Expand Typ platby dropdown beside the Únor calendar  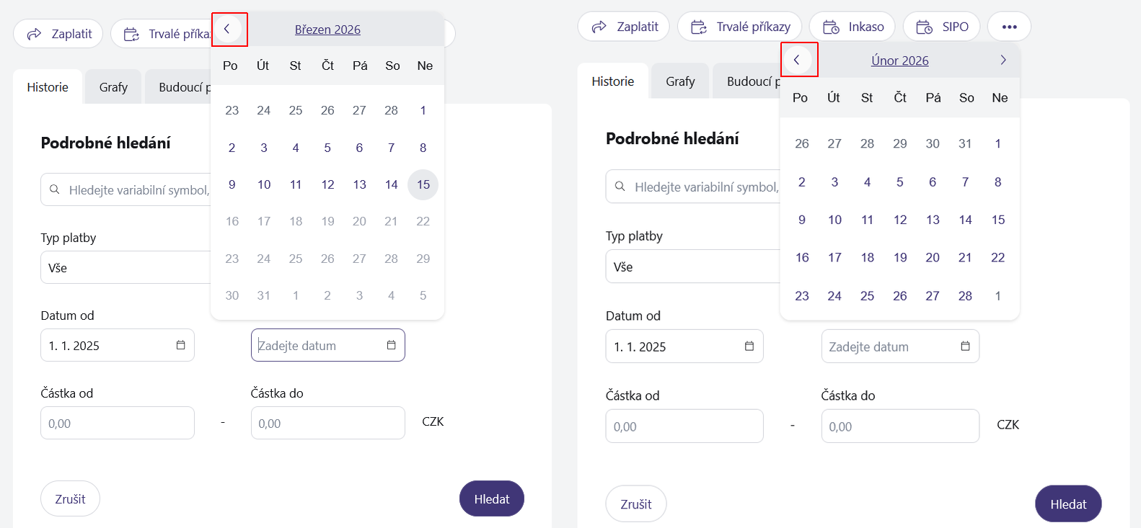[x=692, y=267]
